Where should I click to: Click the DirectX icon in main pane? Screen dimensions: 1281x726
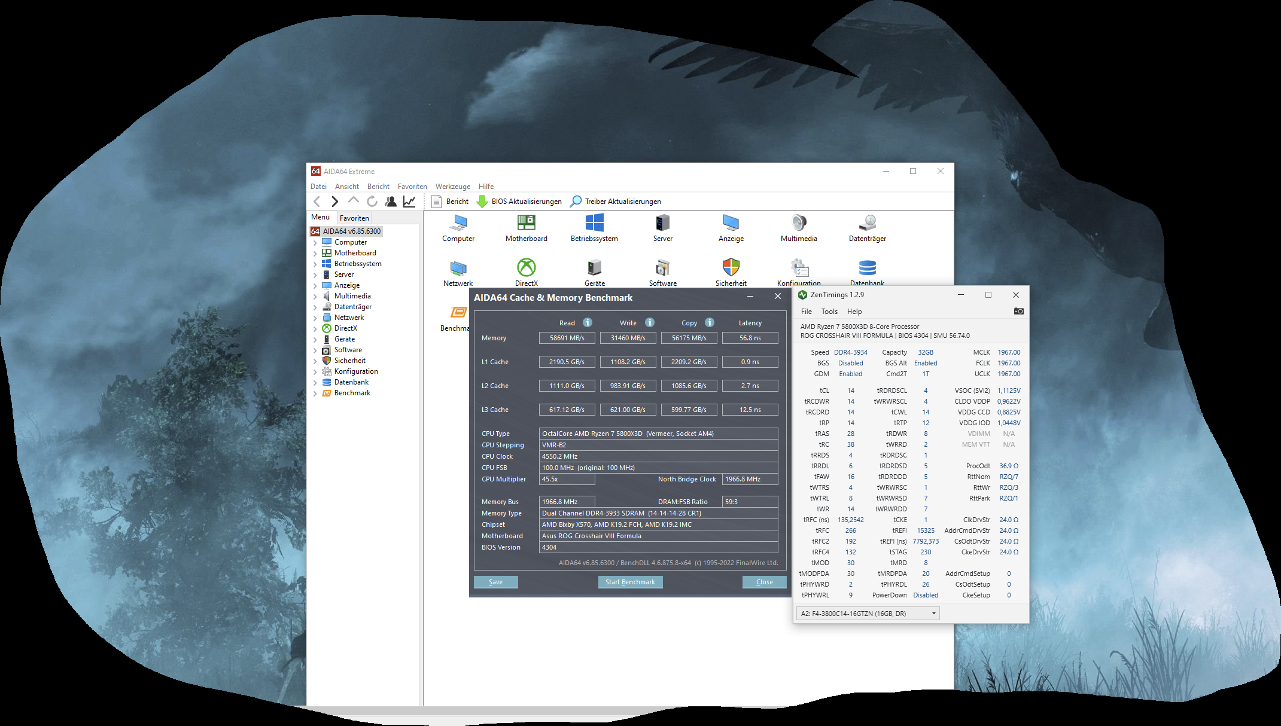coord(526,268)
